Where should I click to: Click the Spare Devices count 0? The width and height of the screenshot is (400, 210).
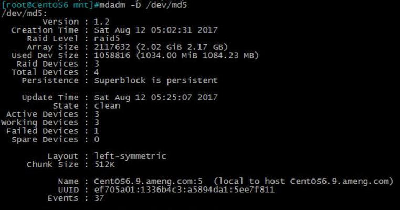pos(97,139)
